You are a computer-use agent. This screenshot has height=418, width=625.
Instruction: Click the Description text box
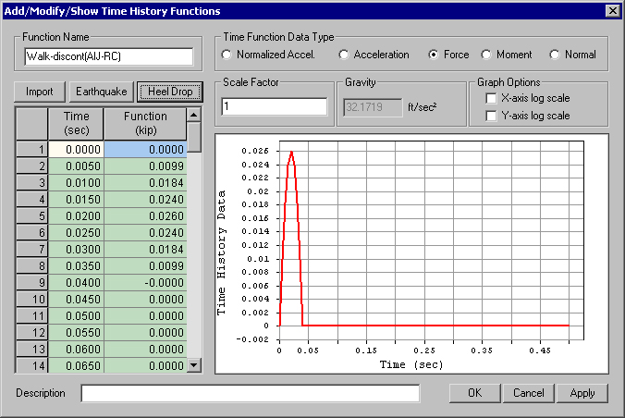[x=251, y=393]
